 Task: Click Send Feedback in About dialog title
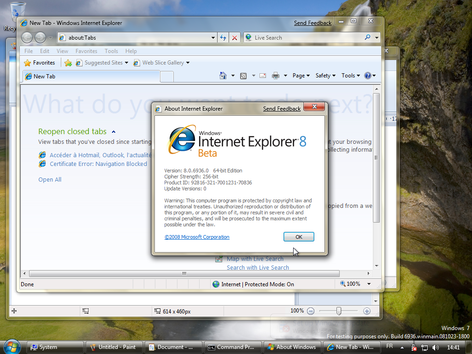(x=282, y=109)
